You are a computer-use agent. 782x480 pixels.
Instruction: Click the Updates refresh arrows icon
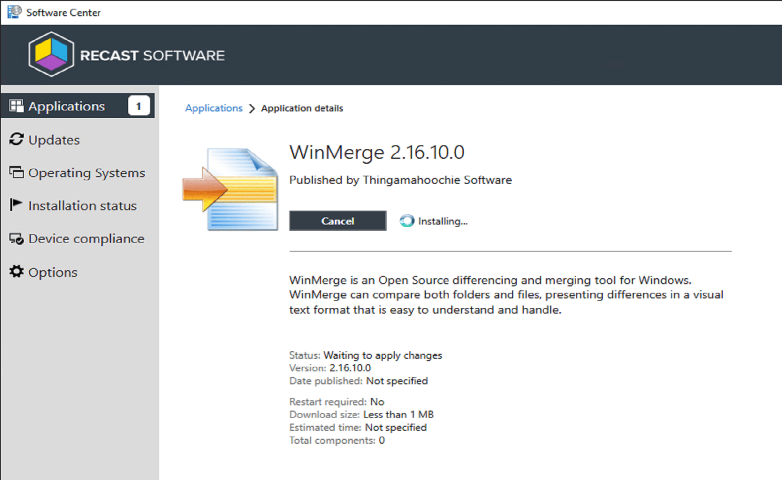point(17,140)
